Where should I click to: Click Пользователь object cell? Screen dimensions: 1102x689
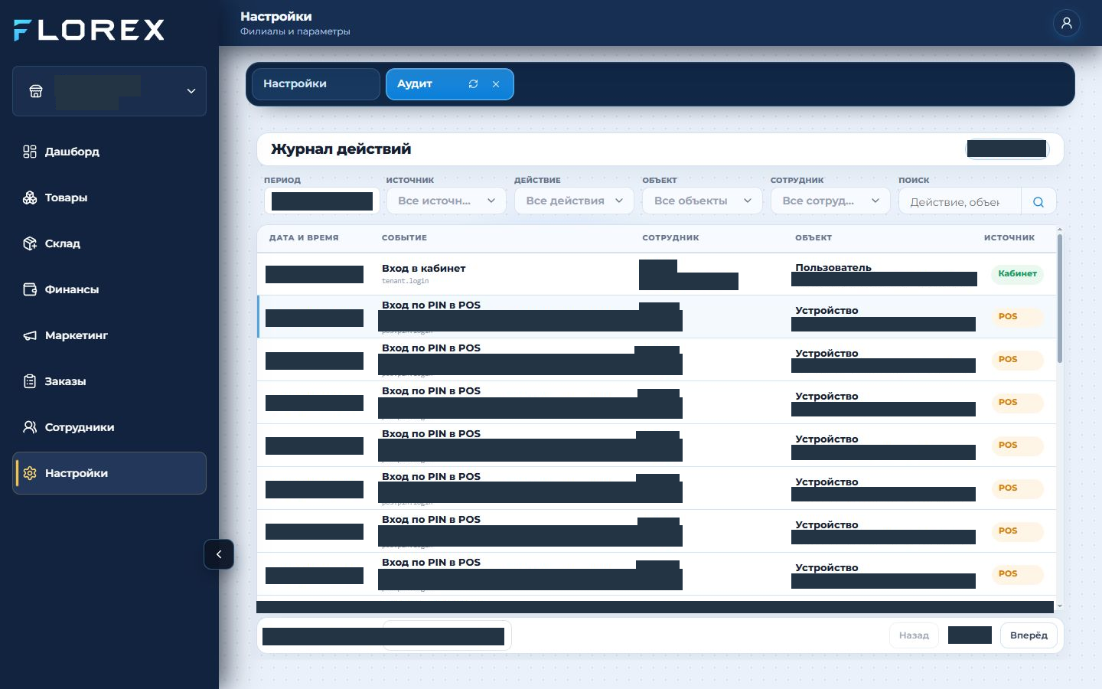click(x=833, y=267)
